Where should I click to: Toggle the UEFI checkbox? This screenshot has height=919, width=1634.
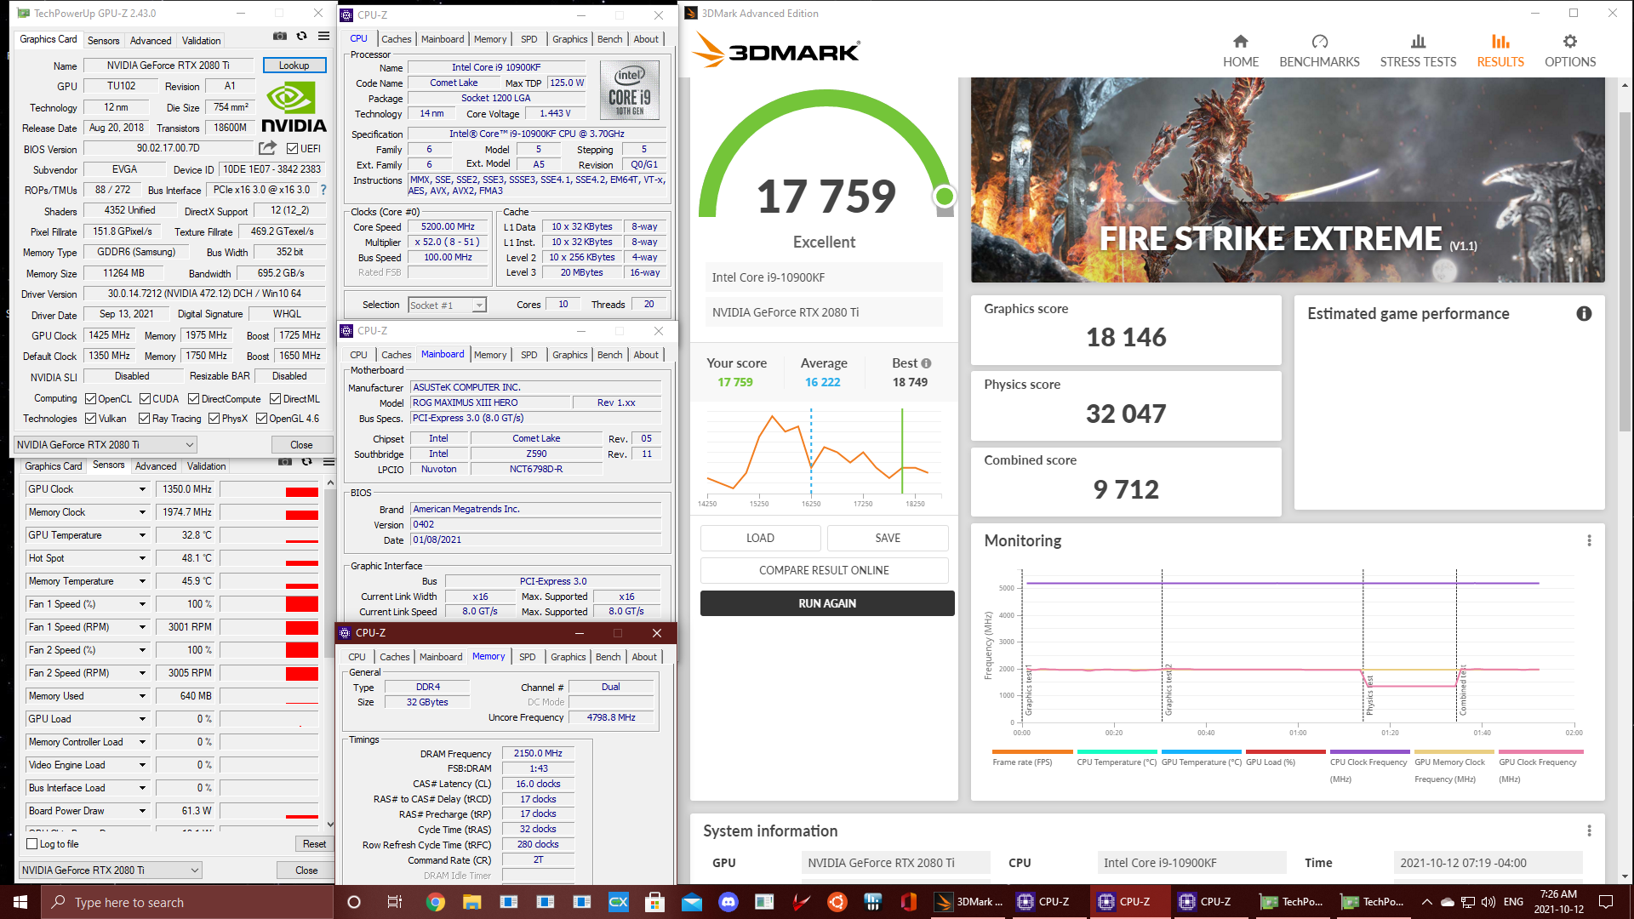[x=292, y=149]
